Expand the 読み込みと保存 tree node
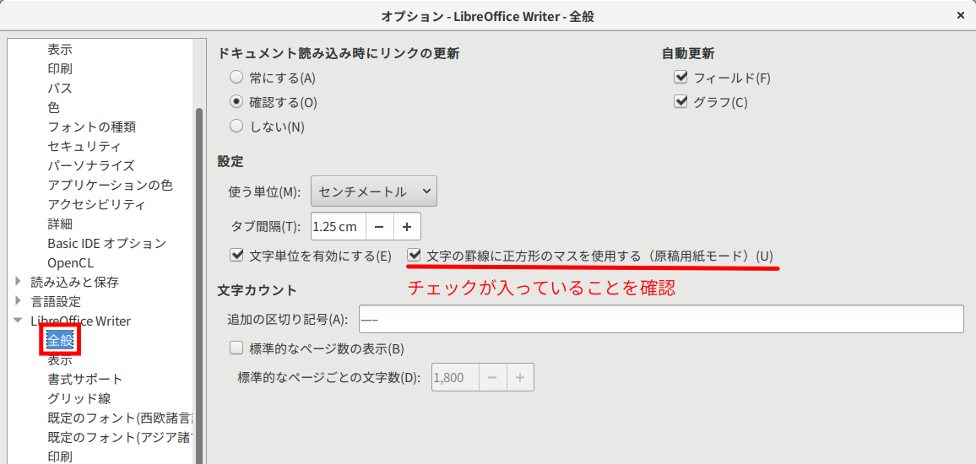This screenshot has height=464, width=976. coord(18,283)
